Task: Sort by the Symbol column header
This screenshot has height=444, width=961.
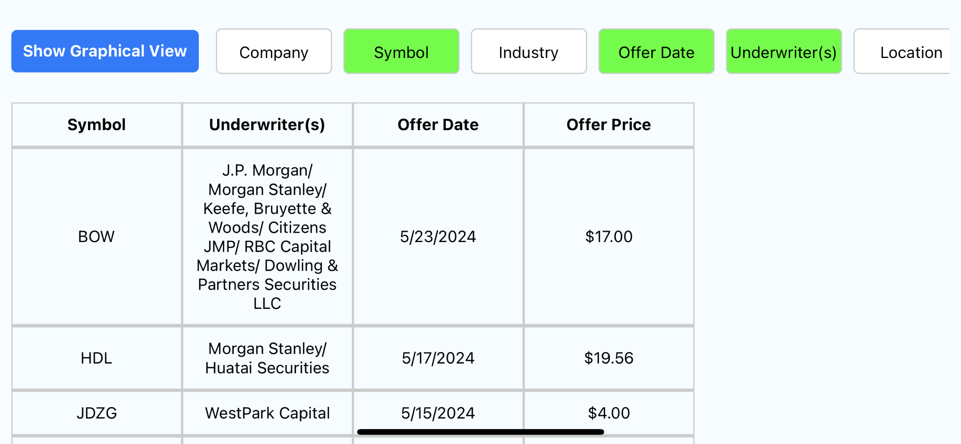Action: click(97, 125)
